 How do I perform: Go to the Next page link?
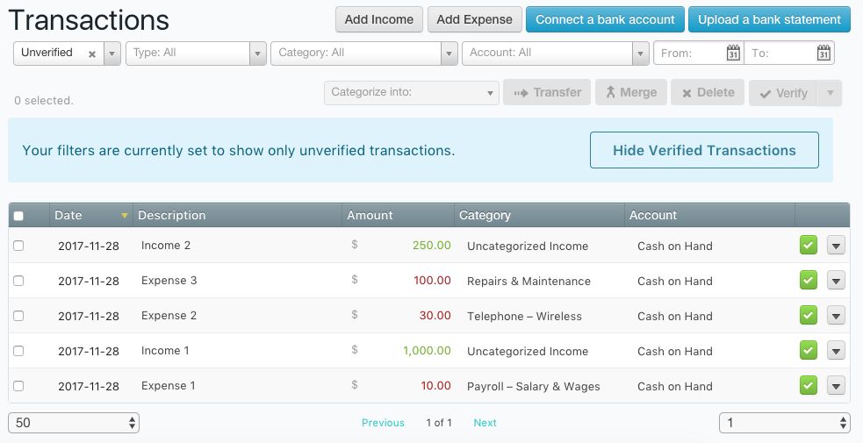click(x=485, y=423)
